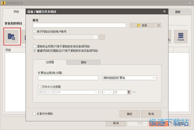Switch to the Exclude (排除) tab
Screen dimensions: 194x130
pyautogui.click(x=84, y=62)
